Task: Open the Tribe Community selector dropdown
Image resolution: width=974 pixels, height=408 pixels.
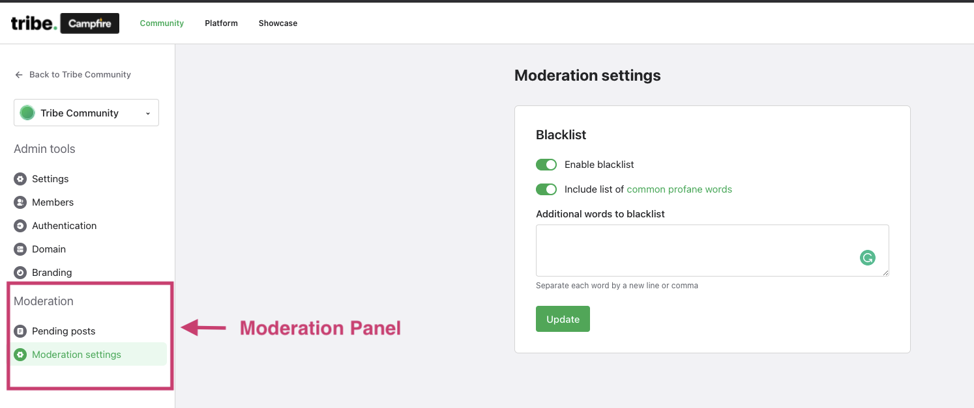Action: tap(86, 113)
